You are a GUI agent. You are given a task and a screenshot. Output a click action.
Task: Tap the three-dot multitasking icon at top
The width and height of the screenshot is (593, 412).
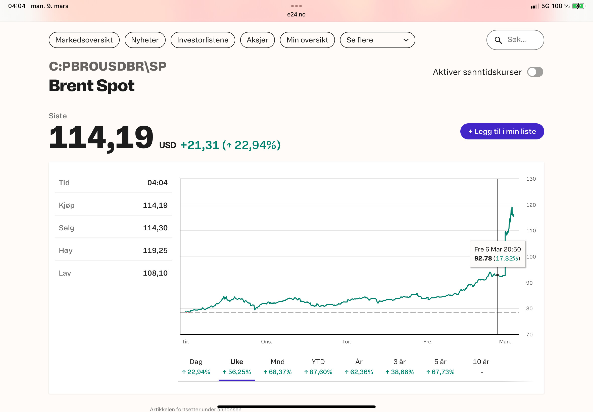coord(296,6)
